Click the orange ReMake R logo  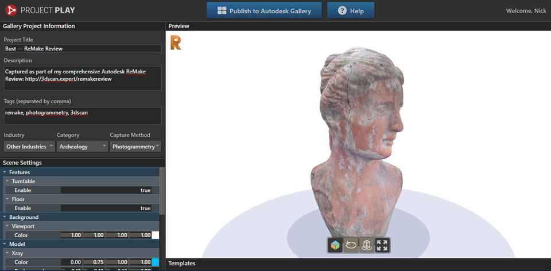coord(176,42)
